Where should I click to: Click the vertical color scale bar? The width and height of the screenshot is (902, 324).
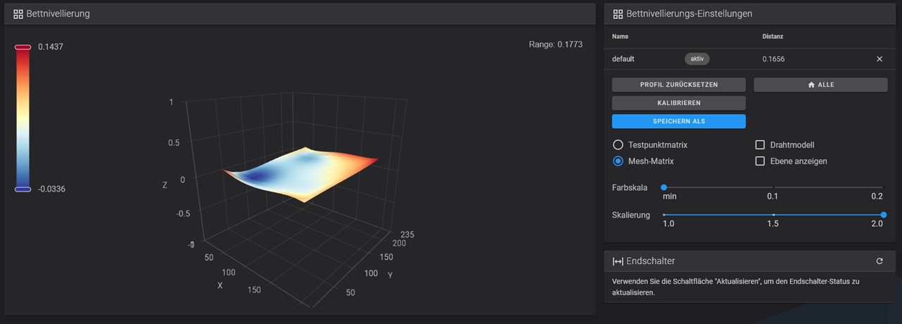coord(23,118)
